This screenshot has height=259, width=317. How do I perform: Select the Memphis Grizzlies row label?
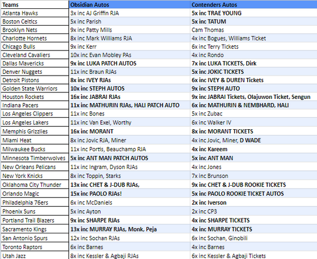coord(34,132)
